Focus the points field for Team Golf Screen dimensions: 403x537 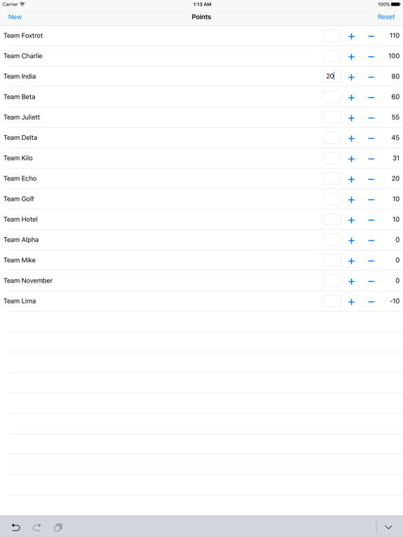coord(332,199)
